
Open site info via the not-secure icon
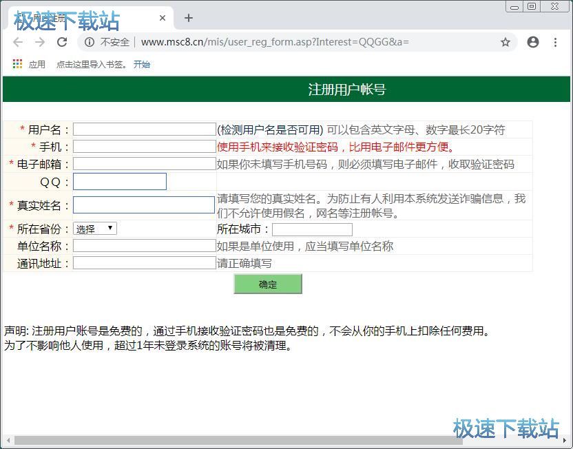coord(89,43)
